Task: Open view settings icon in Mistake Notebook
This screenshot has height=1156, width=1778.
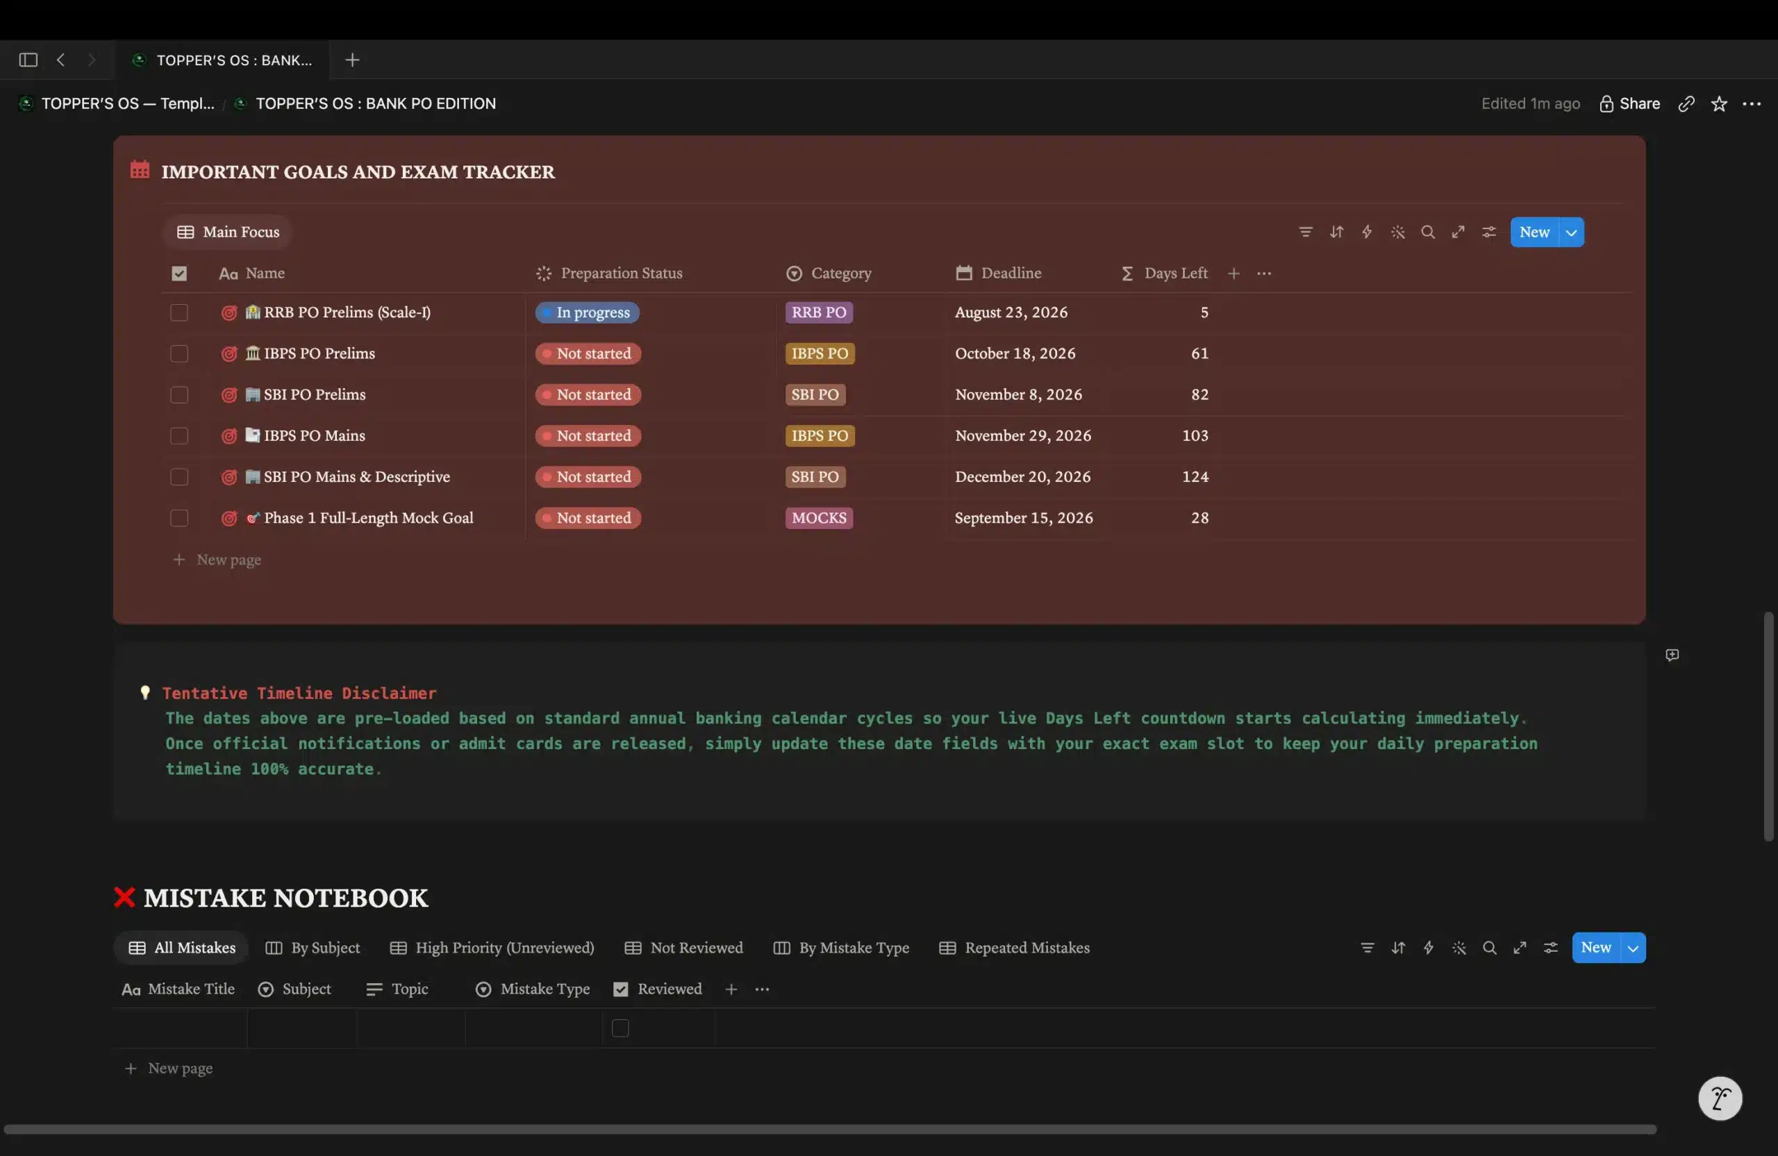Action: pyautogui.click(x=1550, y=948)
